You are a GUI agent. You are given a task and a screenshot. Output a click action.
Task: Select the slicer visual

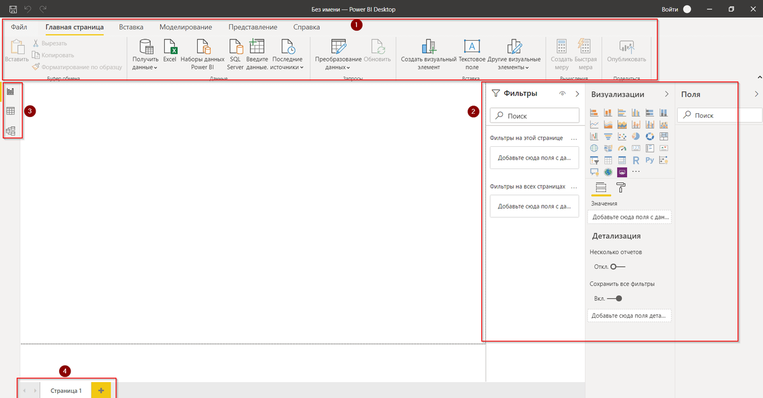pyautogui.click(x=594, y=160)
